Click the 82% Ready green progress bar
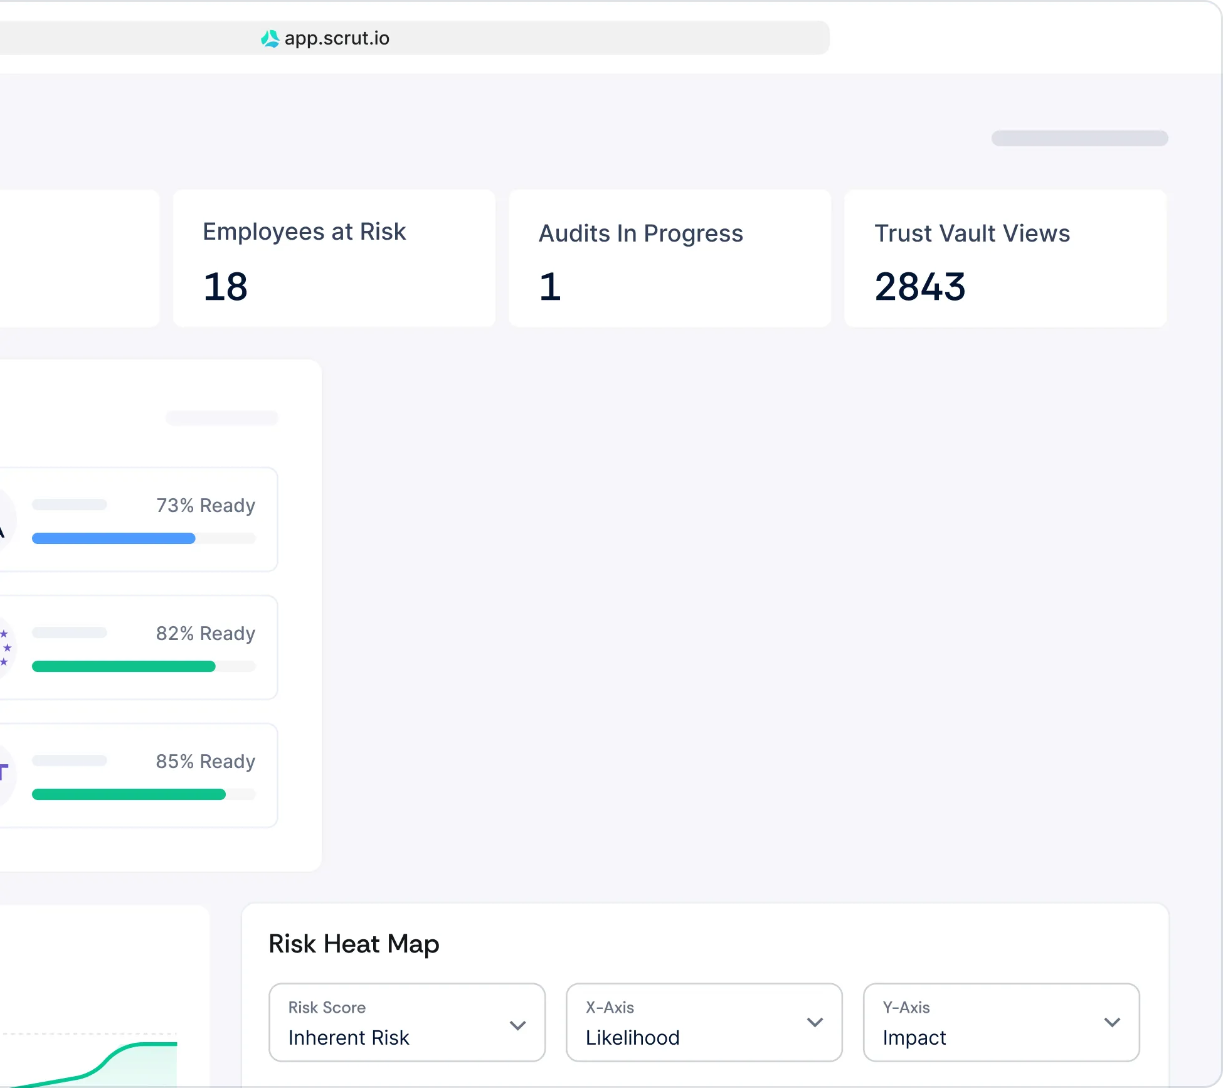Image resolution: width=1223 pixels, height=1088 pixels. point(124,666)
